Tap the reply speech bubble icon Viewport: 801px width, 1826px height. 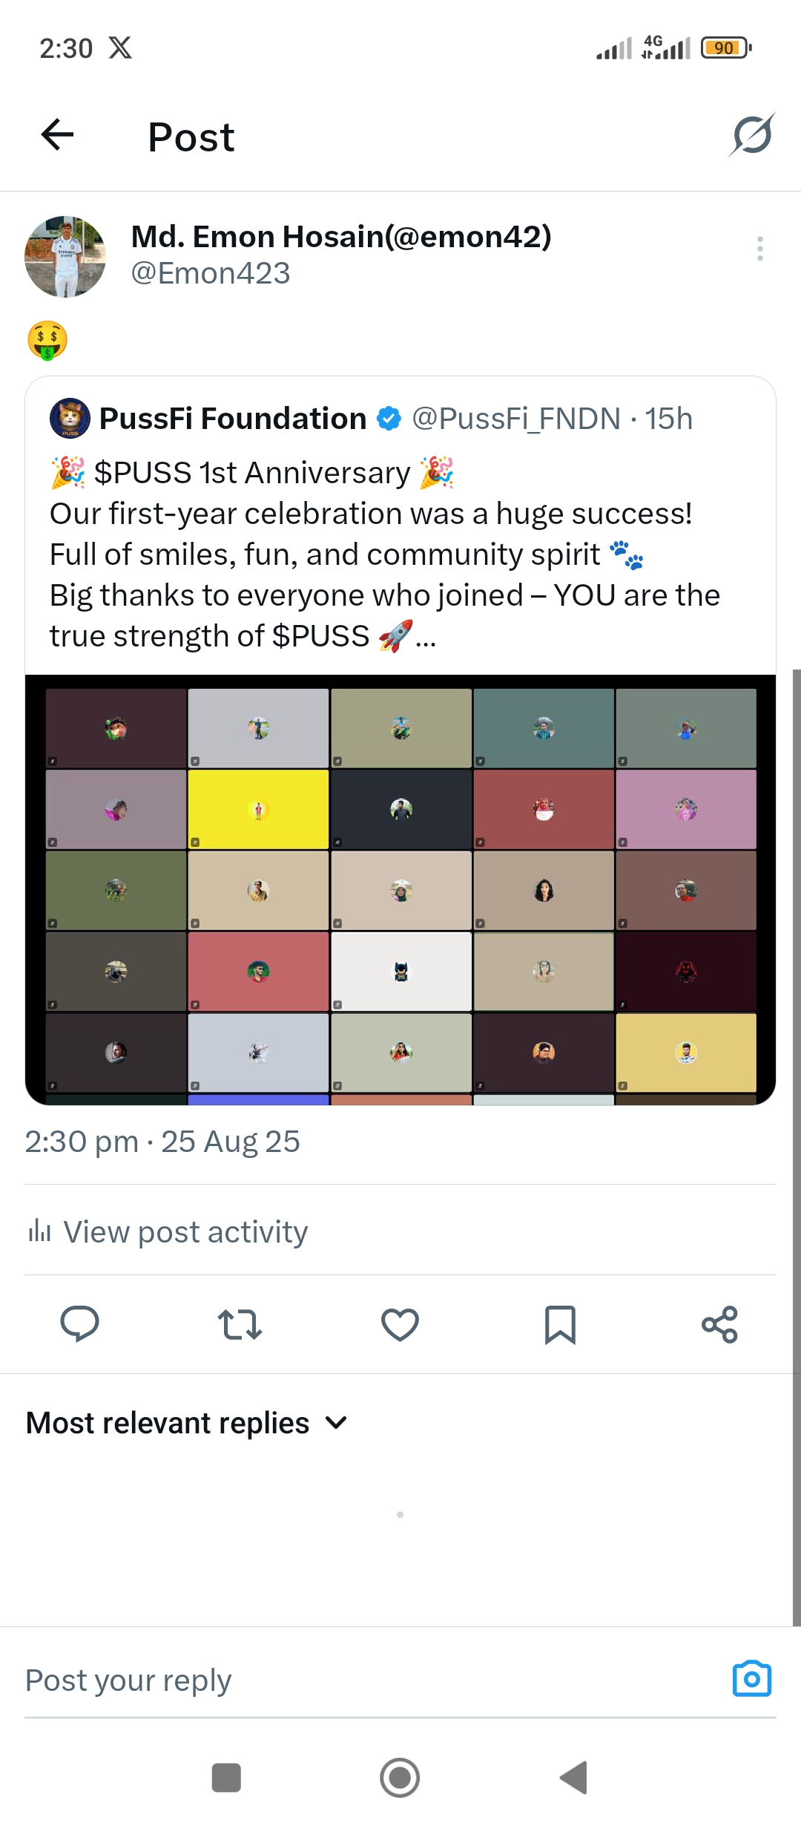tap(79, 1324)
